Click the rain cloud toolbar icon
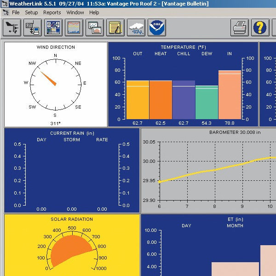 pos(136,28)
